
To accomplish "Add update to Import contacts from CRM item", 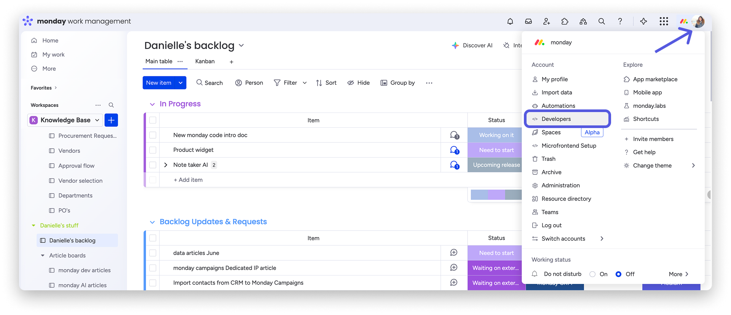I will [x=454, y=282].
